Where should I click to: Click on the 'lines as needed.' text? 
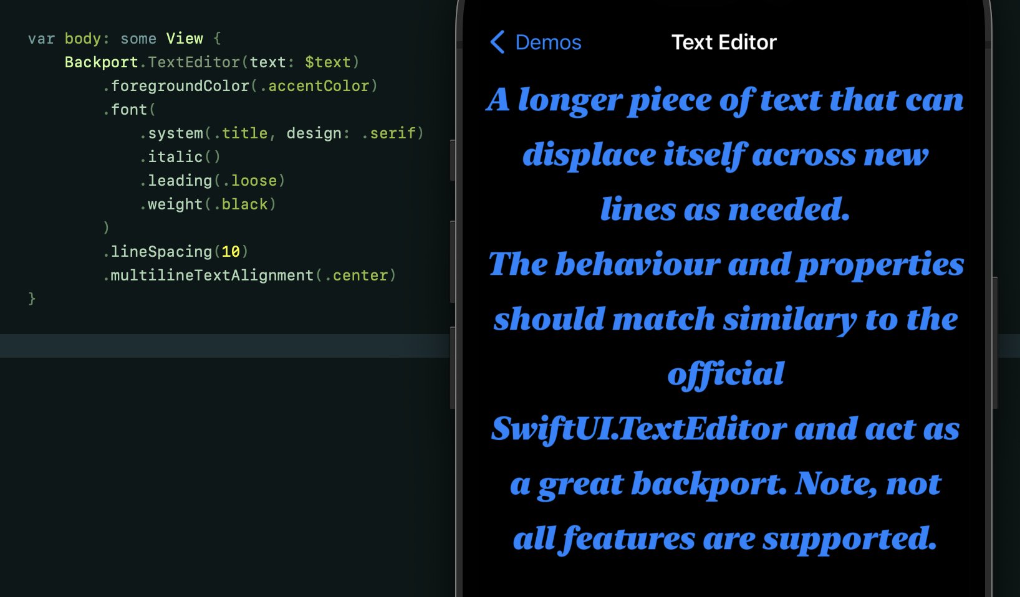point(724,210)
